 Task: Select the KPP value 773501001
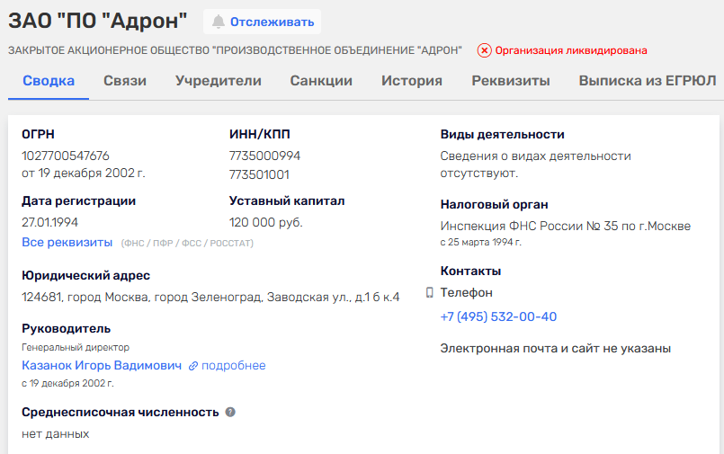click(x=259, y=175)
